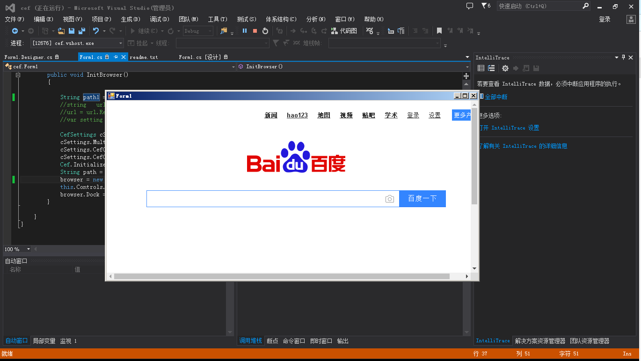Image resolution: width=641 pixels, height=361 pixels.
Task: Click the Form1 vertical scrollbar thumb
Action: point(474,156)
